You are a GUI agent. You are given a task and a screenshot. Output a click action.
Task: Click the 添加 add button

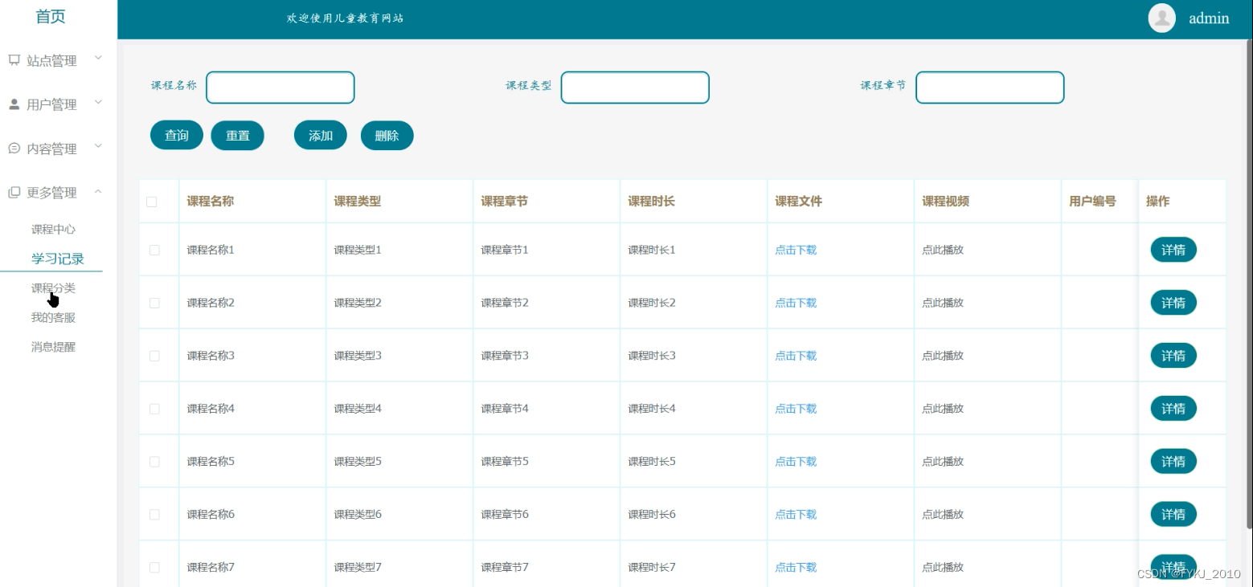click(321, 136)
